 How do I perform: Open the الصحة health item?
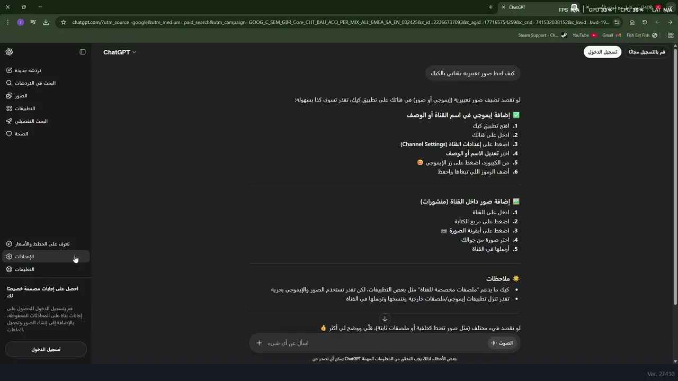(x=46, y=134)
